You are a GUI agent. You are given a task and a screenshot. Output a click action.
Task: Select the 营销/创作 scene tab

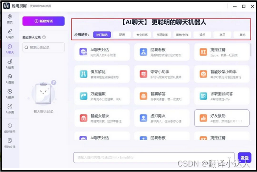point(182,35)
